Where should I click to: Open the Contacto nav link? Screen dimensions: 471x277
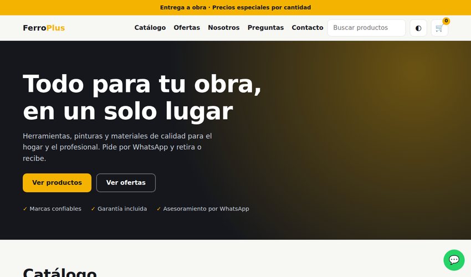[308, 28]
